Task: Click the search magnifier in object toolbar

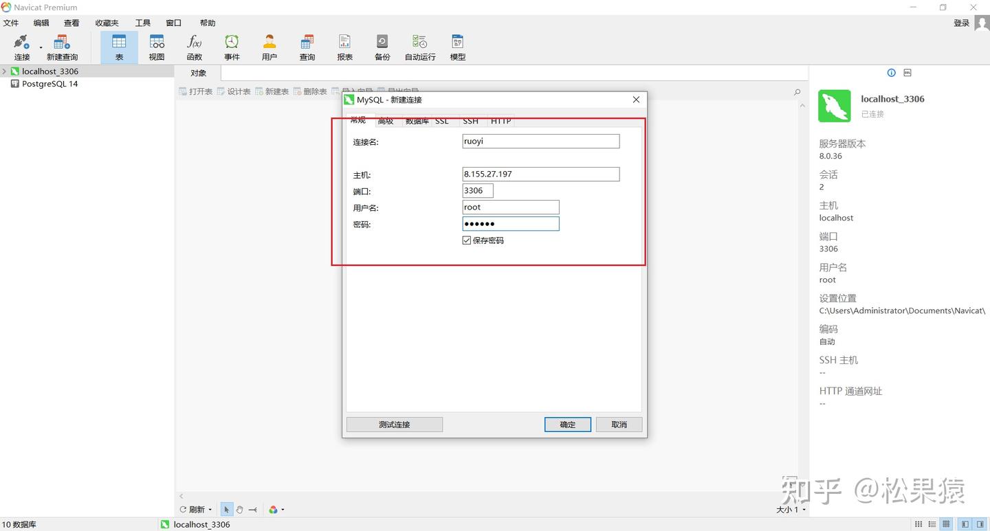Action: click(797, 92)
